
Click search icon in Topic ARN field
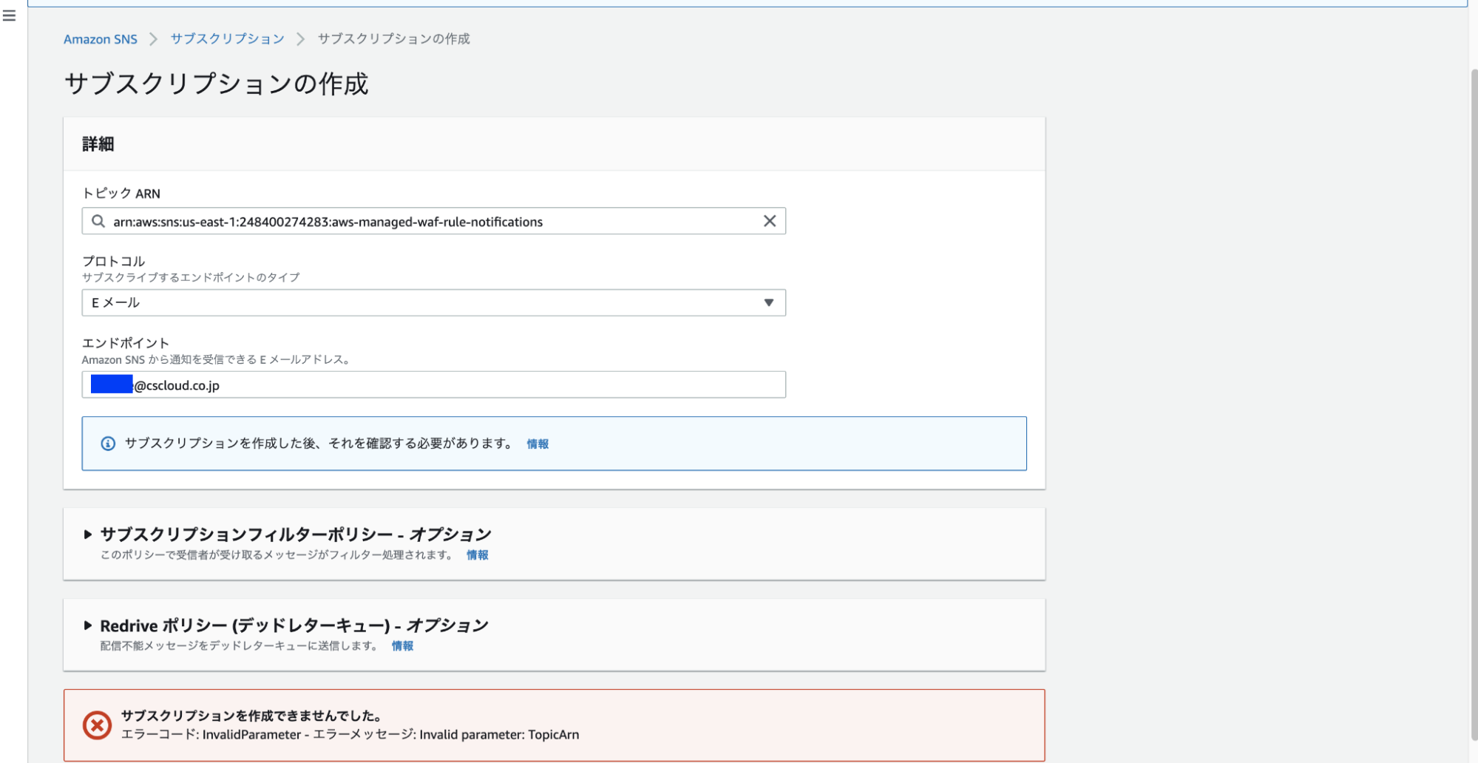(x=98, y=221)
